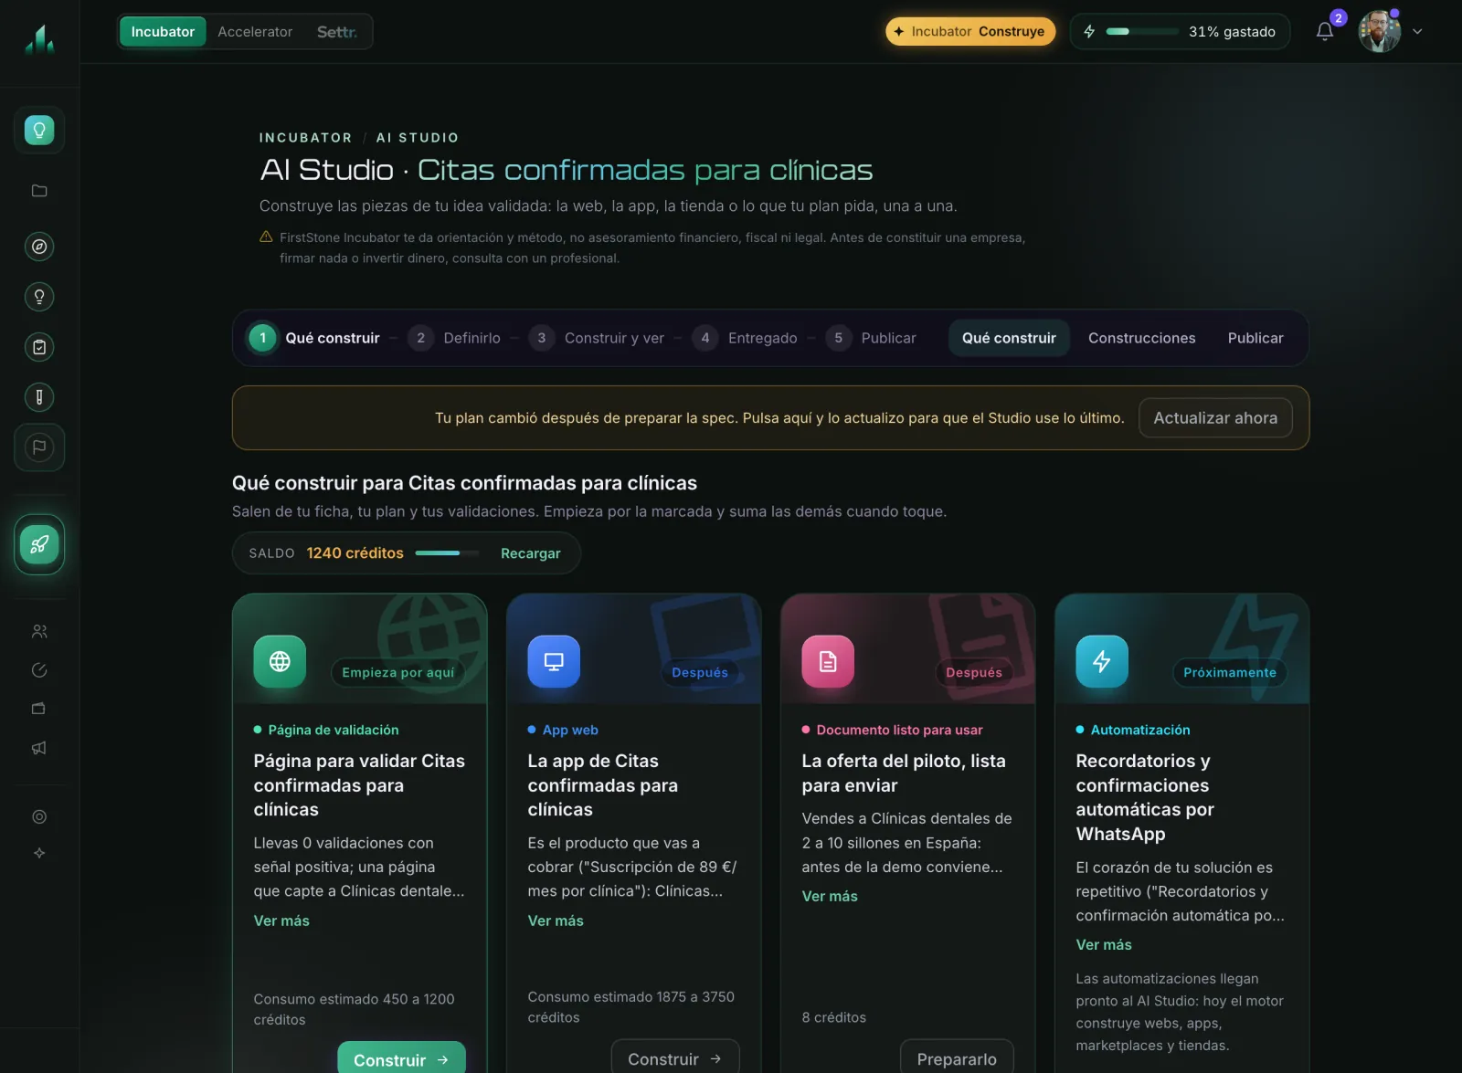1462x1073 pixels.
Task: Open the sparkle icon at the sidebar bottom
Action: (x=39, y=853)
